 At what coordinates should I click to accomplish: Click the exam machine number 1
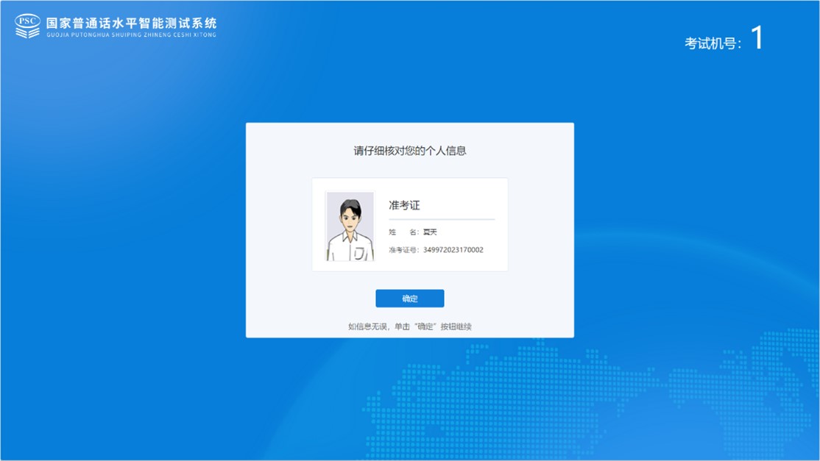[757, 38]
